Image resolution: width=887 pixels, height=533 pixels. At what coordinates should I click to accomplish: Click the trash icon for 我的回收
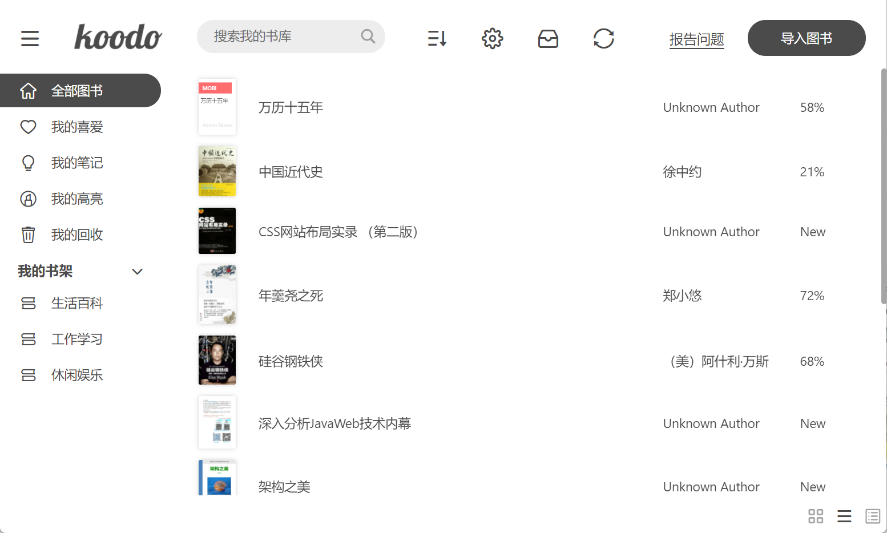click(28, 235)
